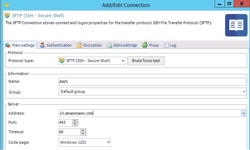Open the Main settings tab
This screenshot has height=150, width=250.
point(20,45)
